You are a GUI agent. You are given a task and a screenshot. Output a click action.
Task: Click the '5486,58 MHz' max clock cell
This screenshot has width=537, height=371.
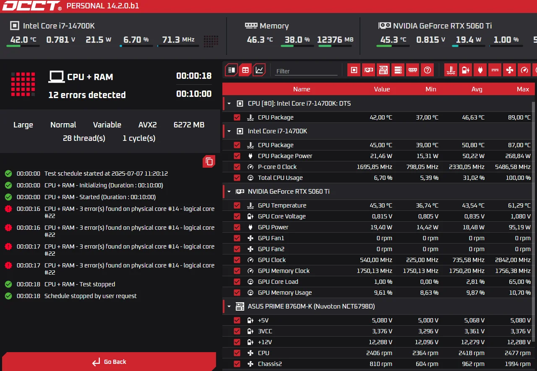(513, 167)
